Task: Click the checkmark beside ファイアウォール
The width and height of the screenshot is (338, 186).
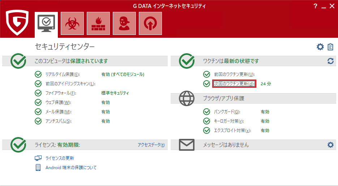Action: click(38, 93)
